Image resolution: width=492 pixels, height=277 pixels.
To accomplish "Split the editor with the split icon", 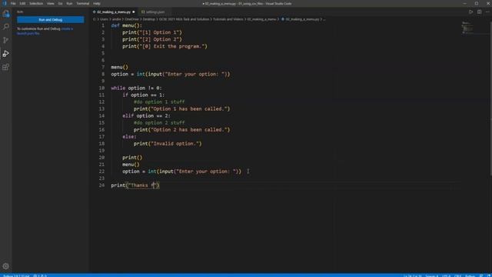I will pyautogui.click(x=480, y=12).
